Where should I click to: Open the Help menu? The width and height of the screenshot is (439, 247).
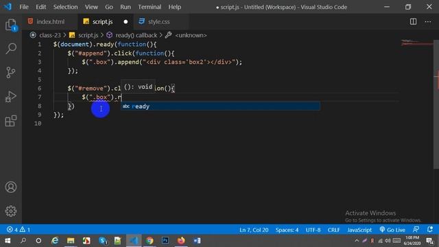[x=175, y=7]
